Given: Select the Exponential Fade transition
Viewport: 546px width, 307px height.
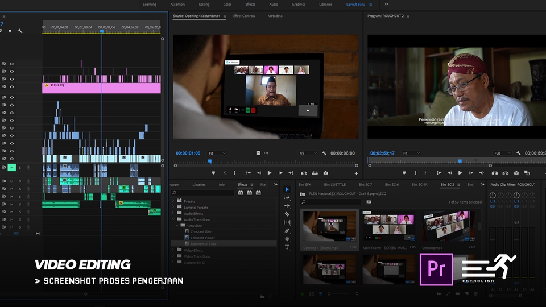Looking at the screenshot, I should point(204,244).
